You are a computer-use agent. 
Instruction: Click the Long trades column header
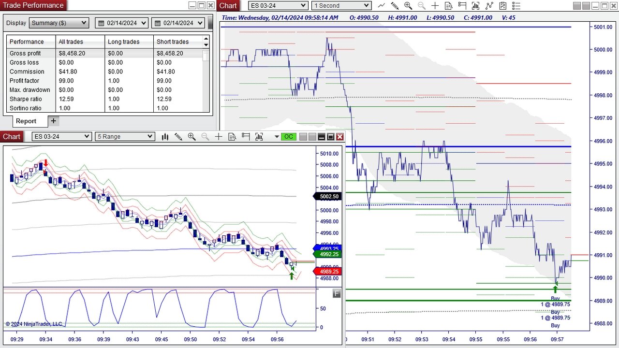pyautogui.click(x=129, y=42)
